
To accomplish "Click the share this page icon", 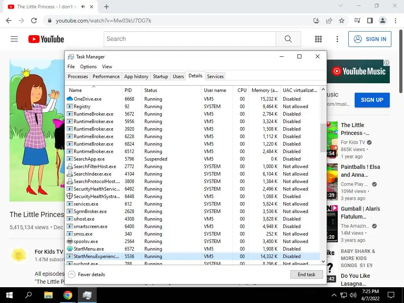I will pos(329,21).
